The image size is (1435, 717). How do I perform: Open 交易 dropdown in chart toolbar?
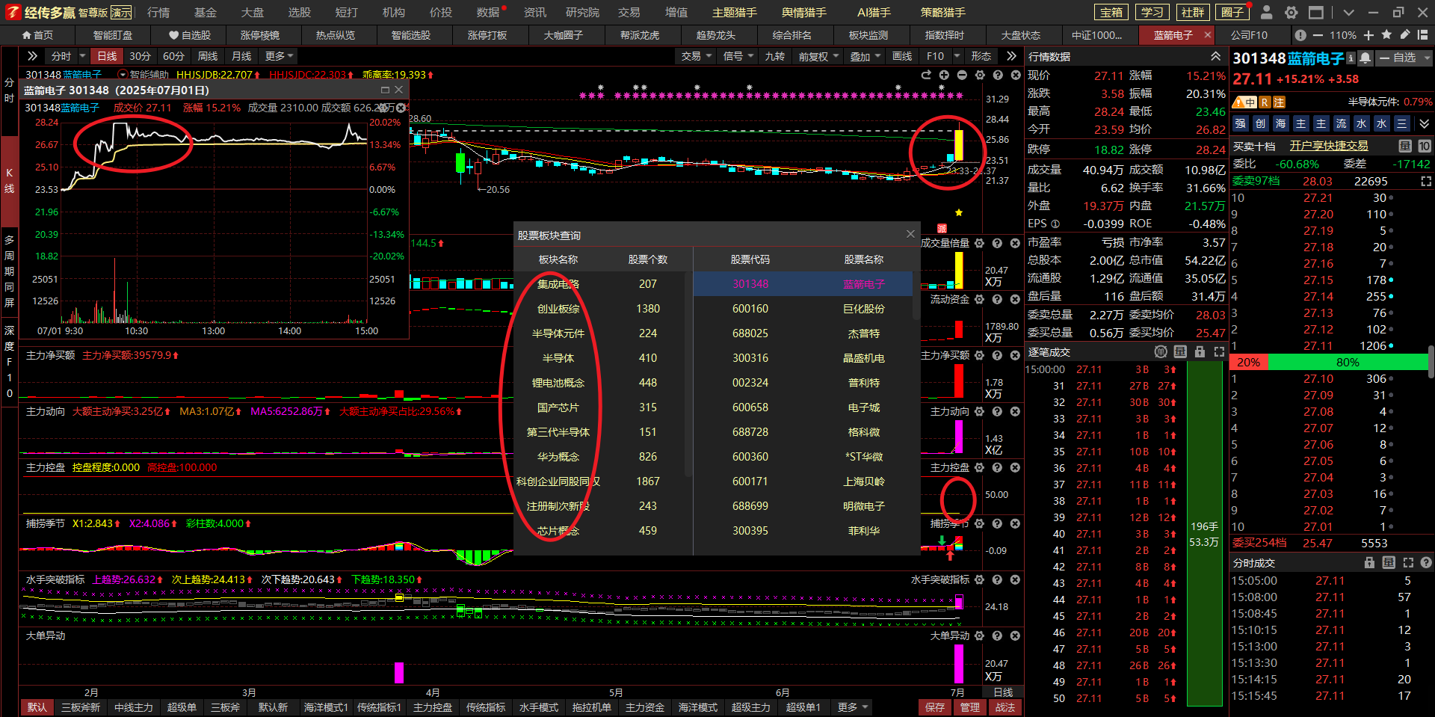pos(697,56)
